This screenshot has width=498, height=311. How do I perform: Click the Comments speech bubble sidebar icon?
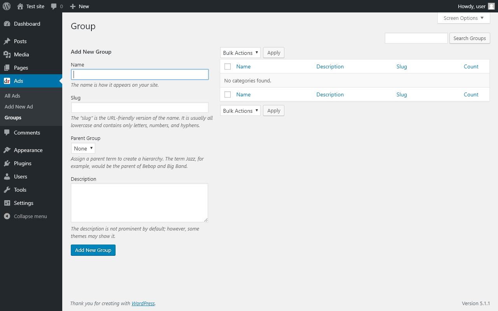click(x=7, y=133)
